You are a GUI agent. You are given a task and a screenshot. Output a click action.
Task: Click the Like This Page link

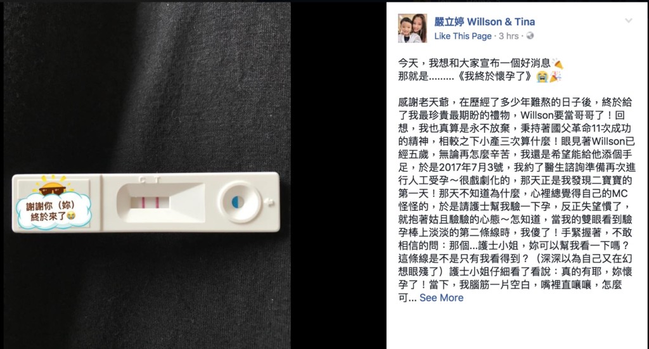463,36
